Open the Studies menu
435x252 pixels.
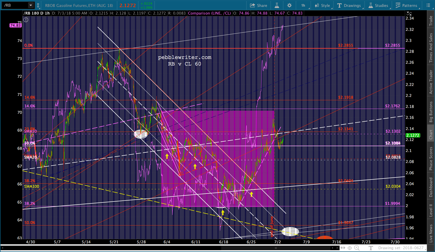(378, 5)
